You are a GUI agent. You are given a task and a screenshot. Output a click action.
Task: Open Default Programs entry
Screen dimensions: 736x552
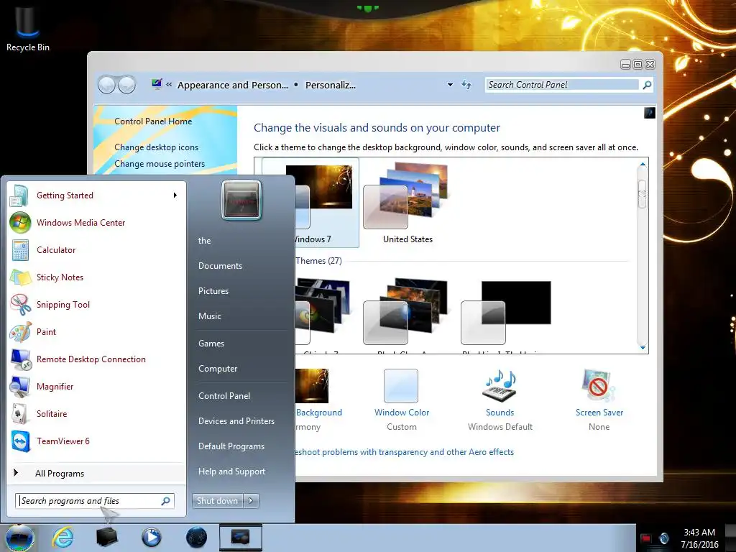pos(231,446)
